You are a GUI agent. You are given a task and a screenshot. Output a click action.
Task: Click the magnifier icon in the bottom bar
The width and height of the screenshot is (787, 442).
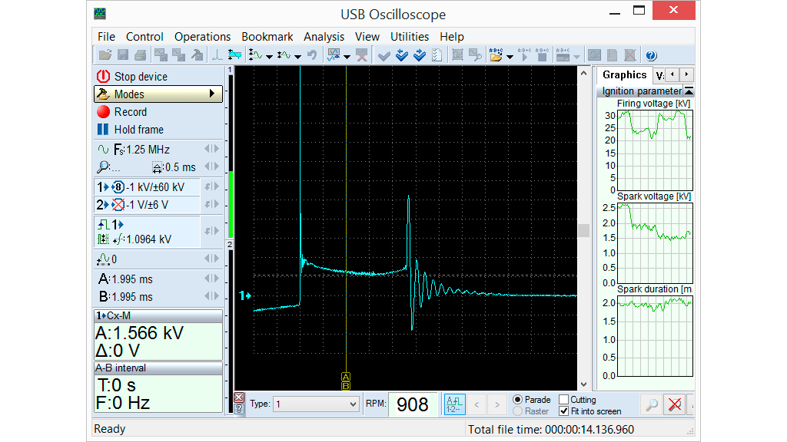651,405
